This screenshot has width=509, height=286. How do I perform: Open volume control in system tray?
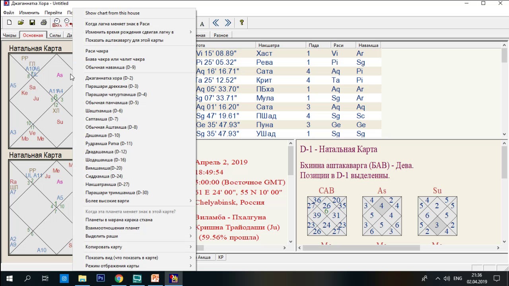(x=447, y=278)
